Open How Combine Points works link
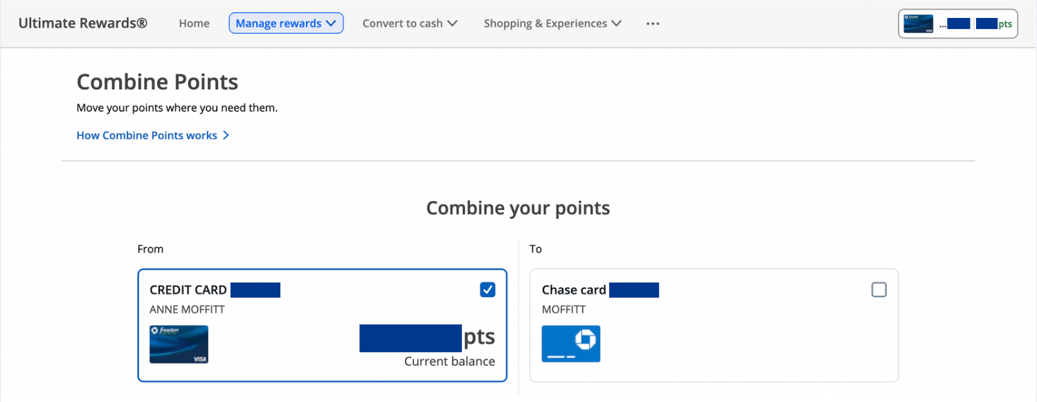 click(x=153, y=135)
